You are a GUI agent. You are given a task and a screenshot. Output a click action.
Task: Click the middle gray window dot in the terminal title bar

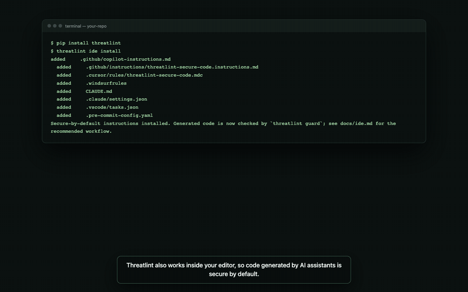click(55, 26)
